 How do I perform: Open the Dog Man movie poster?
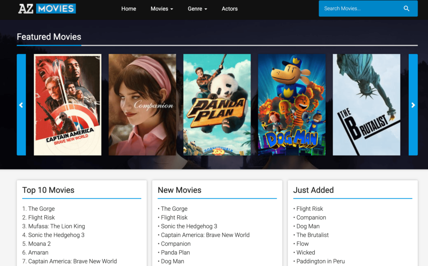click(292, 105)
